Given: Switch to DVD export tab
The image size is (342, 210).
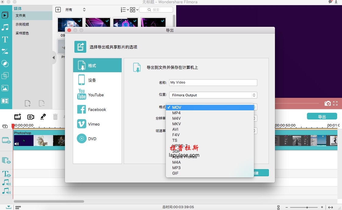Looking at the screenshot, I should pos(97,138).
